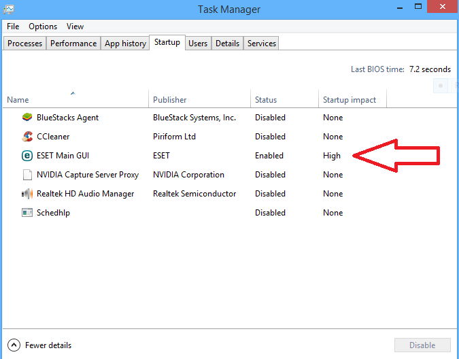Click publisher BlueStack Systems, Inc.
Image resolution: width=459 pixels, height=359 pixels.
coord(194,118)
